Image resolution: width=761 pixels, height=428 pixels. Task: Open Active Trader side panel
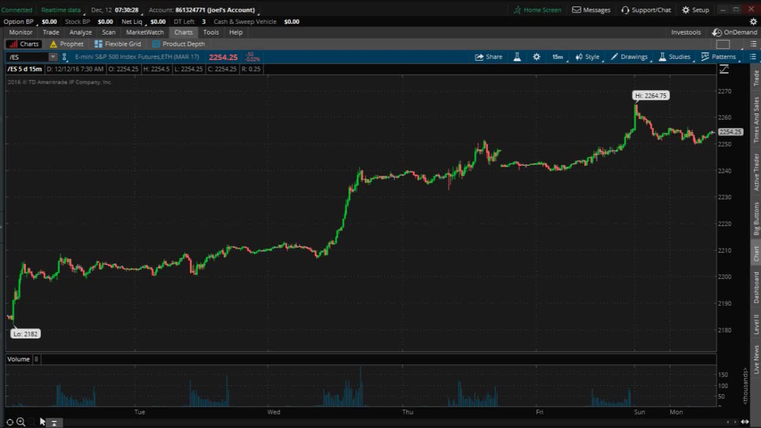pos(756,172)
